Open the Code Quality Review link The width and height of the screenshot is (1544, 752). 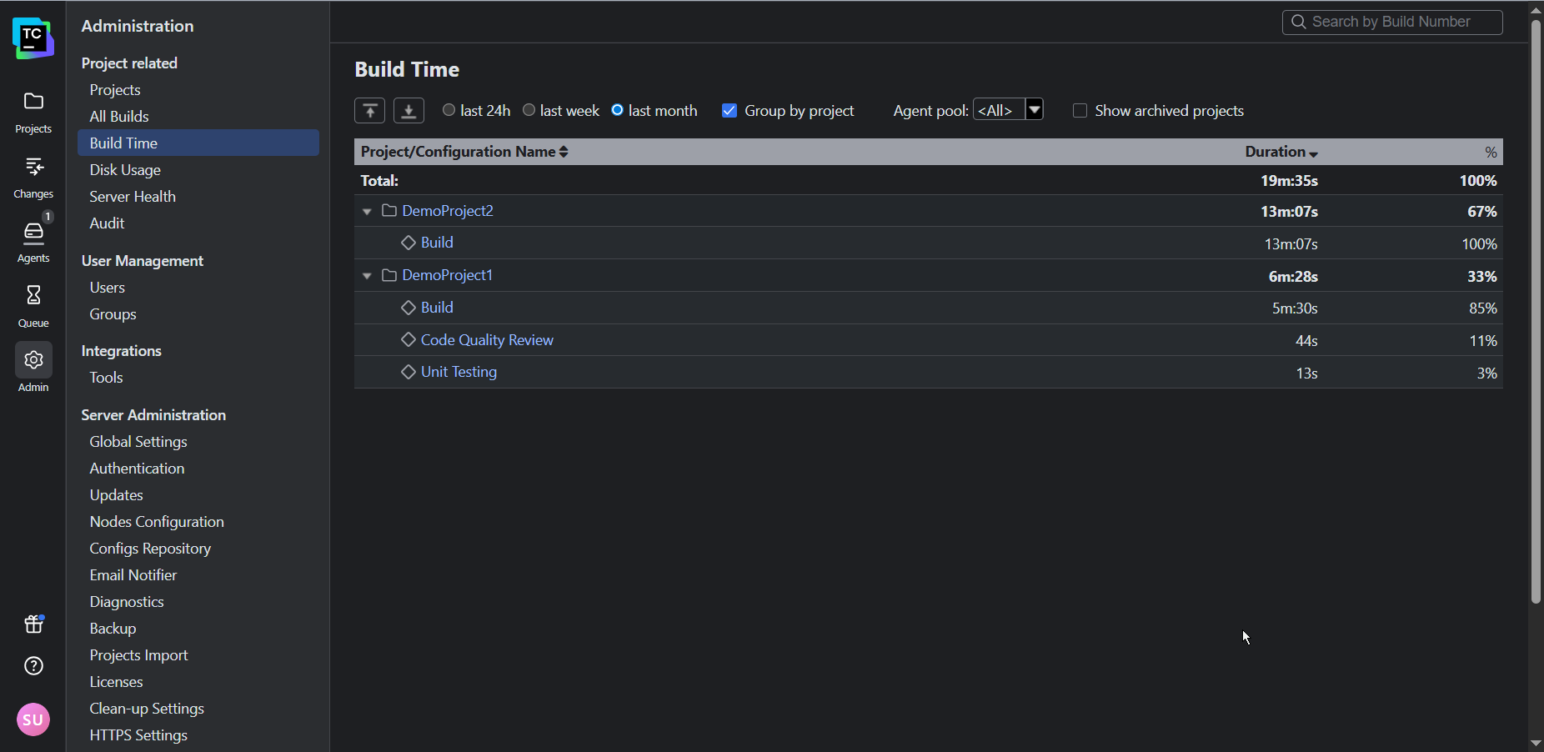[487, 340]
